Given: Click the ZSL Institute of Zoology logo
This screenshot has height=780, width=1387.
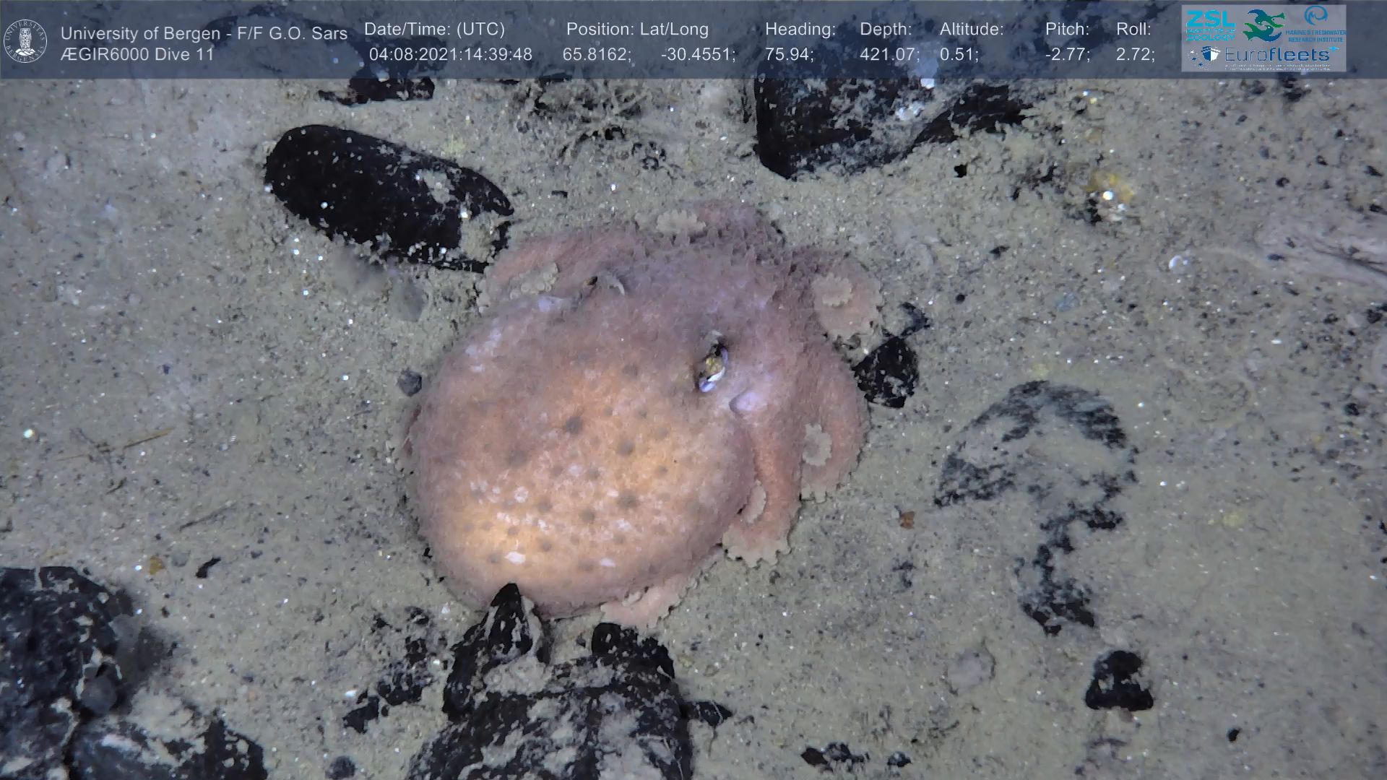Looking at the screenshot, I should (1211, 25).
